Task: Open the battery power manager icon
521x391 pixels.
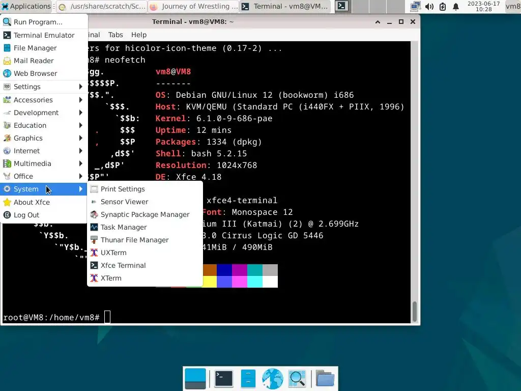Action: (x=442, y=6)
